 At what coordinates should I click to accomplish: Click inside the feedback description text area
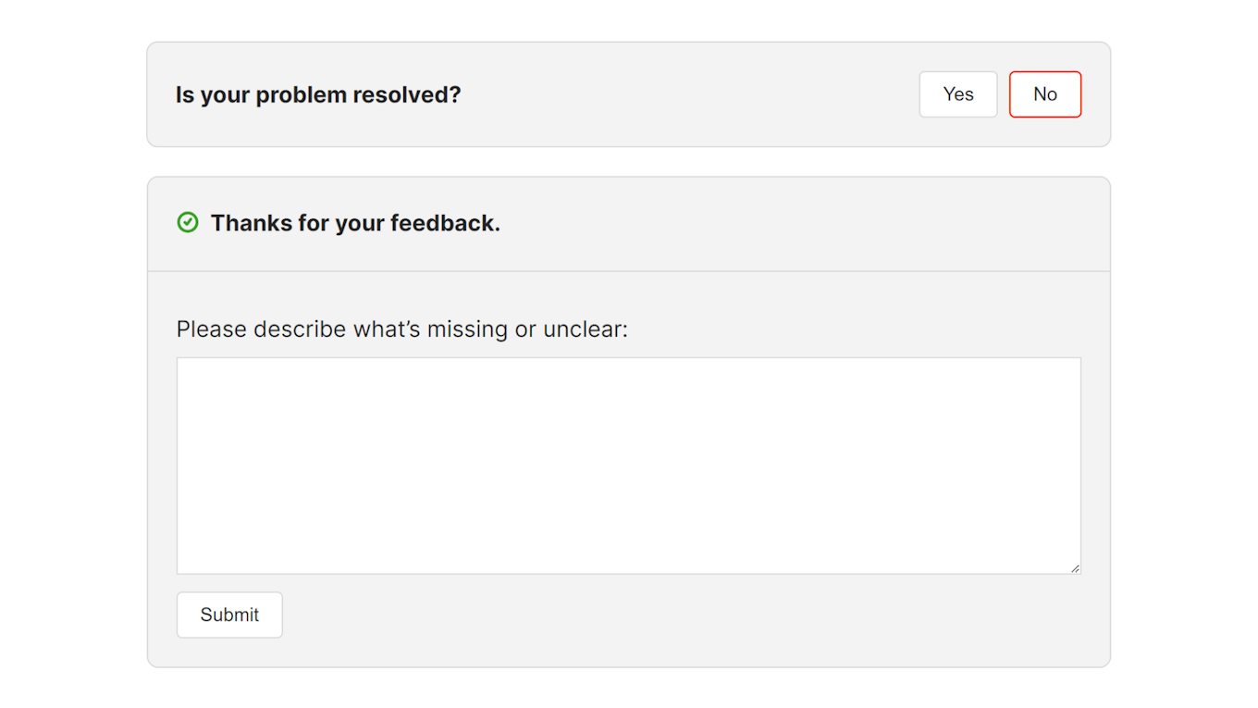(629, 466)
